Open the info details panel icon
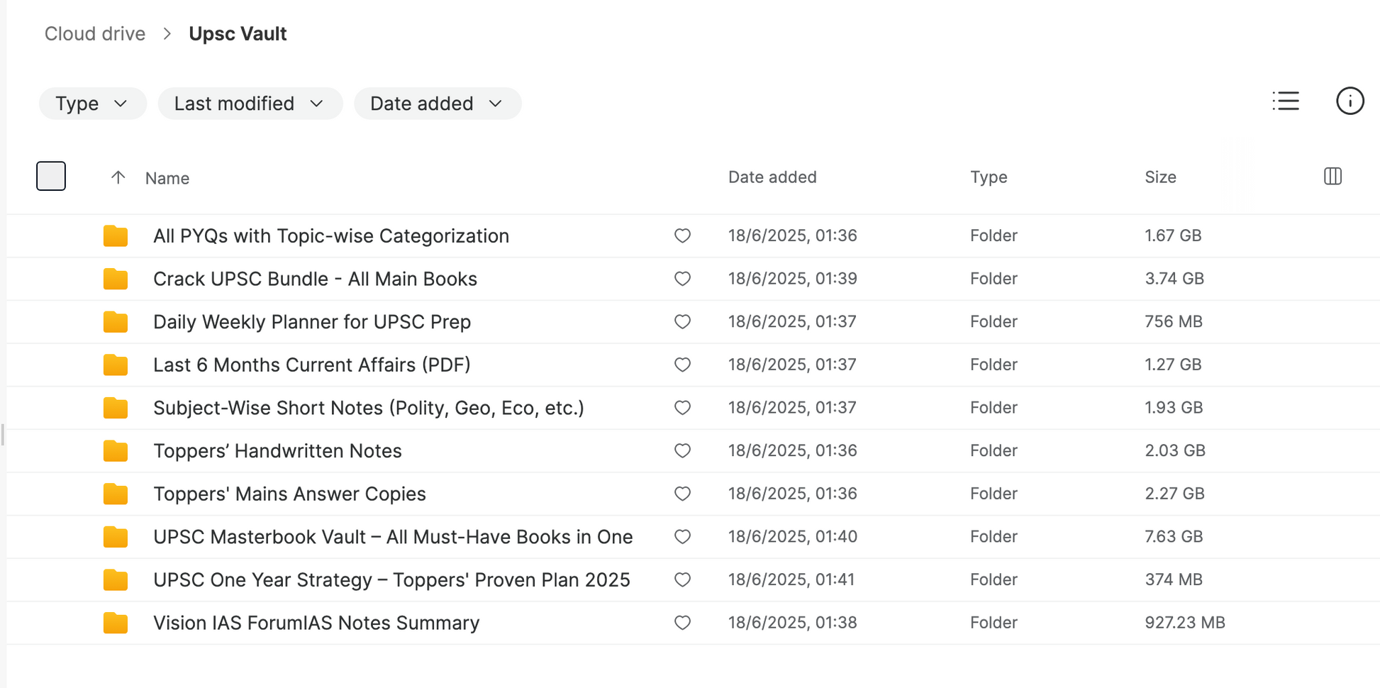Image resolution: width=1380 pixels, height=688 pixels. click(1350, 101)
